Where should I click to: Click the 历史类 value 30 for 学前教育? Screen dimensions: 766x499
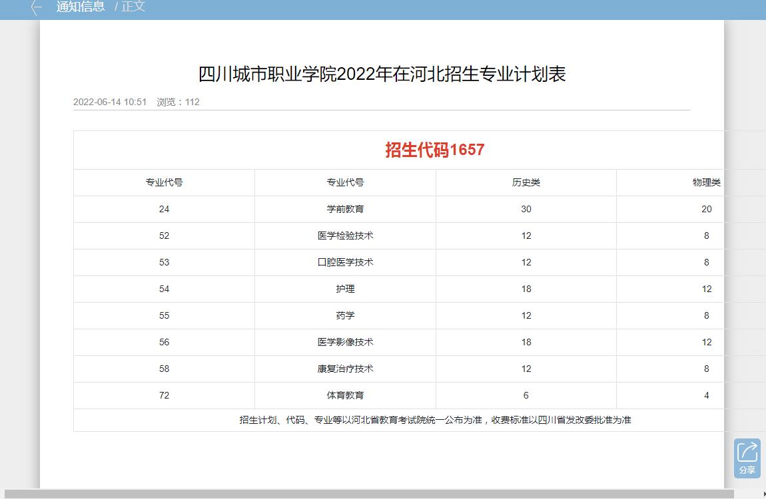pyautogui.click(x=526, y=210)
